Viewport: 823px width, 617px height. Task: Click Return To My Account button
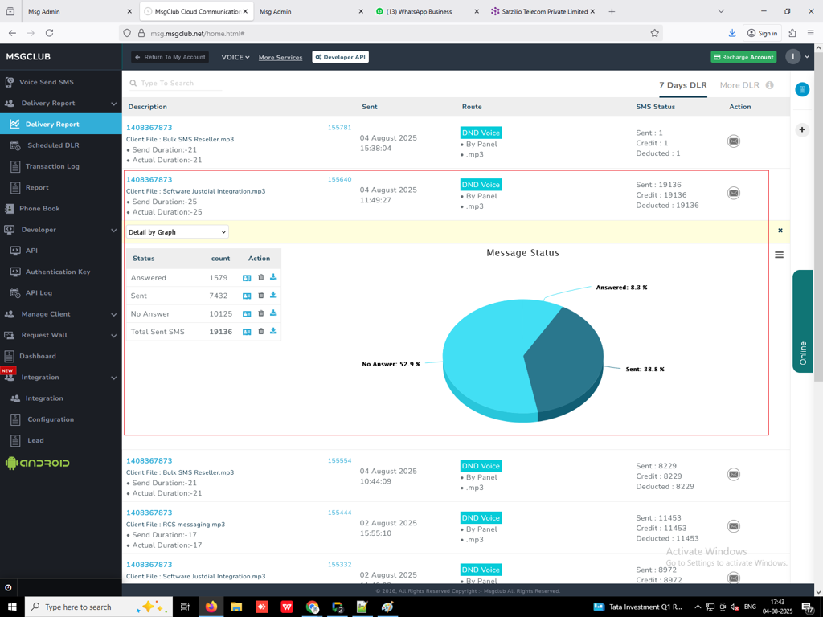click(170, 57)
